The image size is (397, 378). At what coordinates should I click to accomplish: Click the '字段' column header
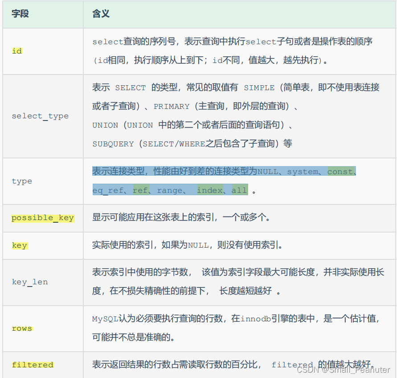(20, 14)
